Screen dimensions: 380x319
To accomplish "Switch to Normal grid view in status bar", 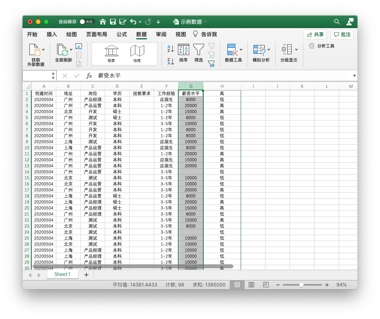I will [237, 284].
